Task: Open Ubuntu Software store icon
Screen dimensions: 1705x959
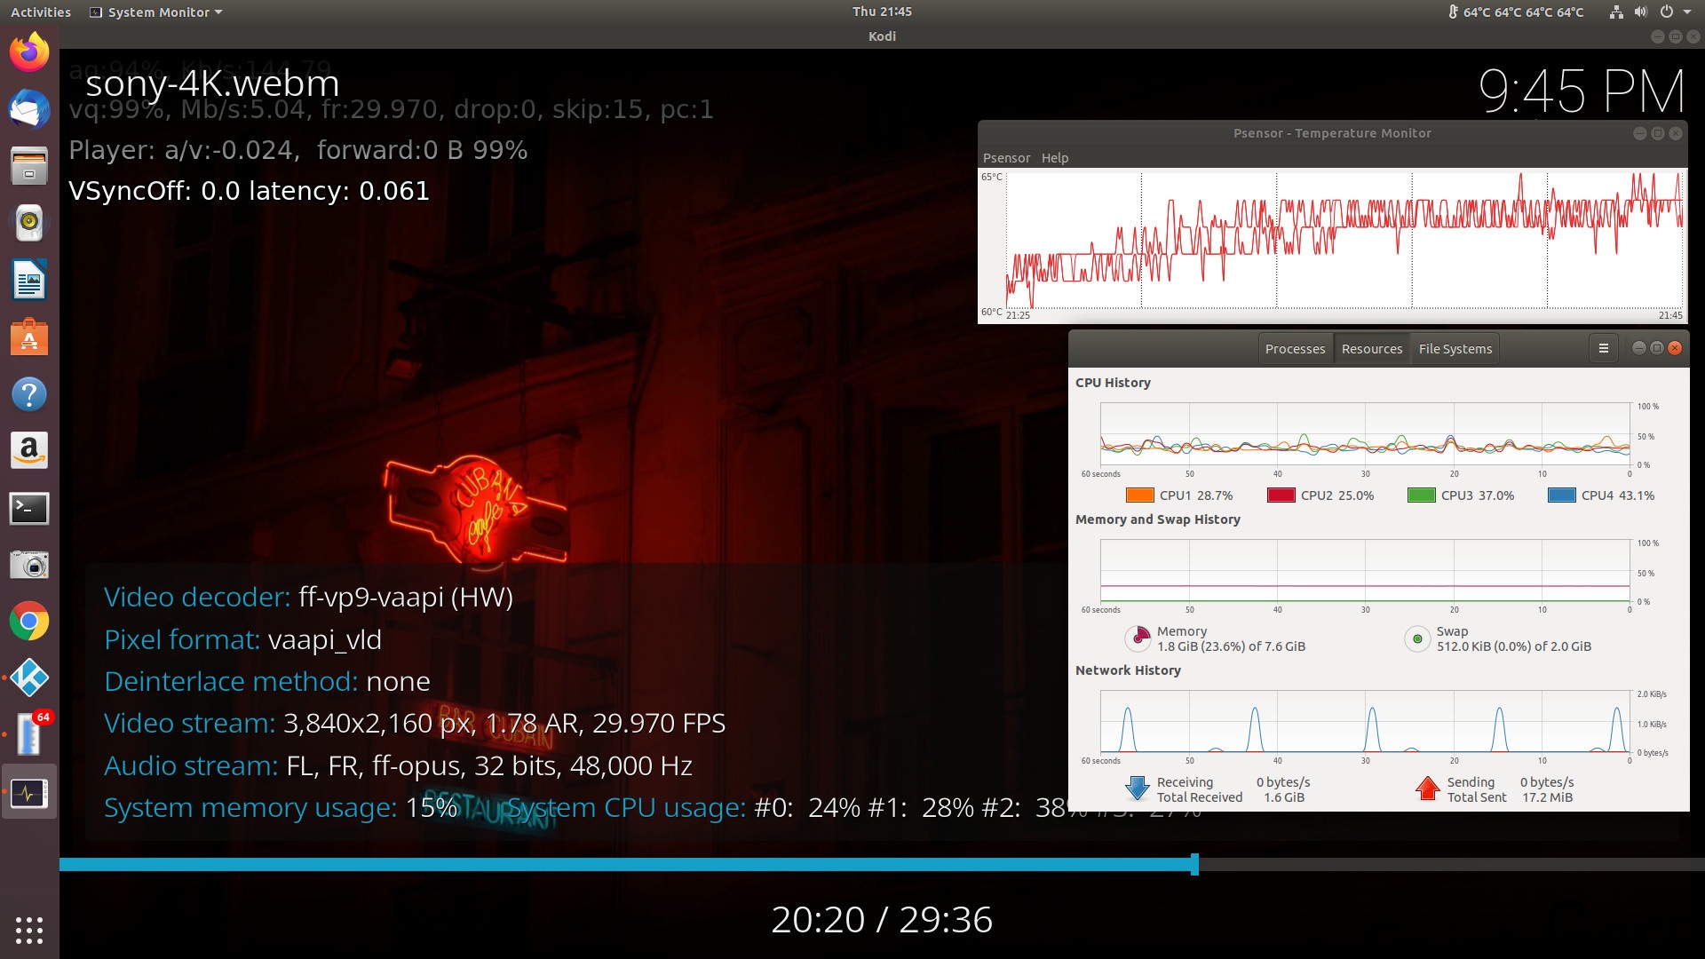Action: pos(29,337)
